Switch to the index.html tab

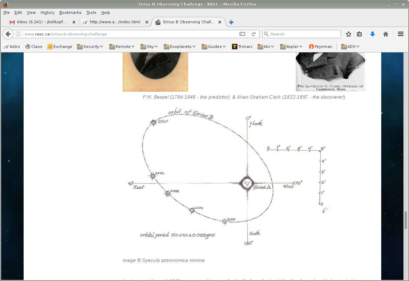click(x=115, y=22)
